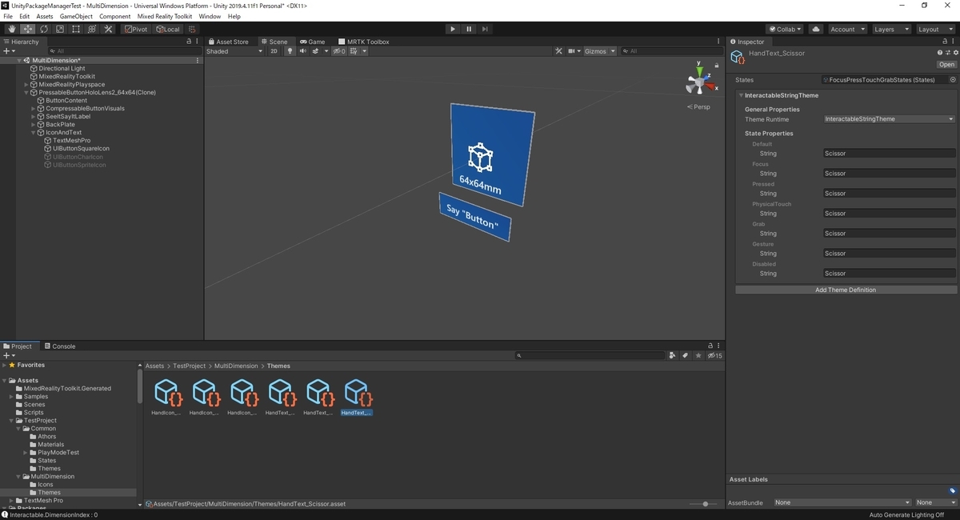The width and height of the screenshot is (960, 520).
Task: Expand the SeeItSayItLabel hierarchy node
Action: pos(34,117)
